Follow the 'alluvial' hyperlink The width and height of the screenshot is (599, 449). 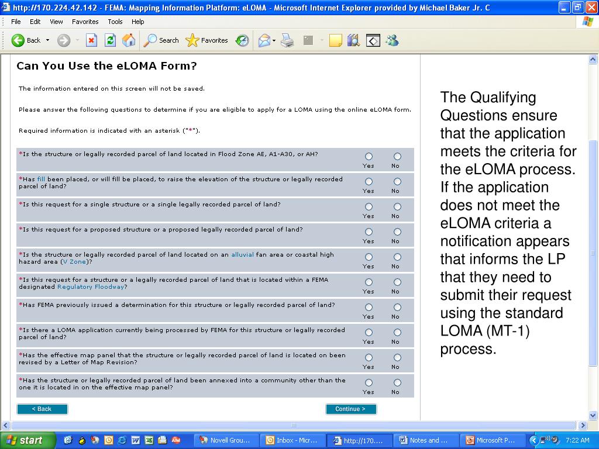tap(242, 255)
